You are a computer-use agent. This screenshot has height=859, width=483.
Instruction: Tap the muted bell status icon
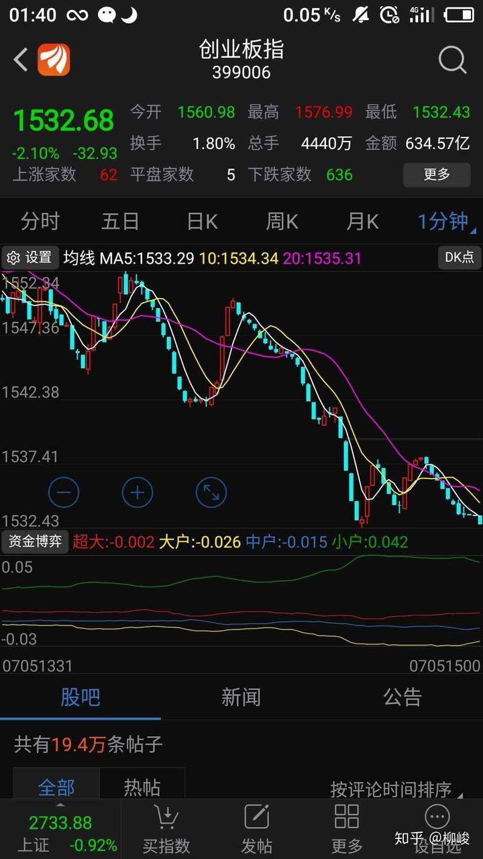361,14
